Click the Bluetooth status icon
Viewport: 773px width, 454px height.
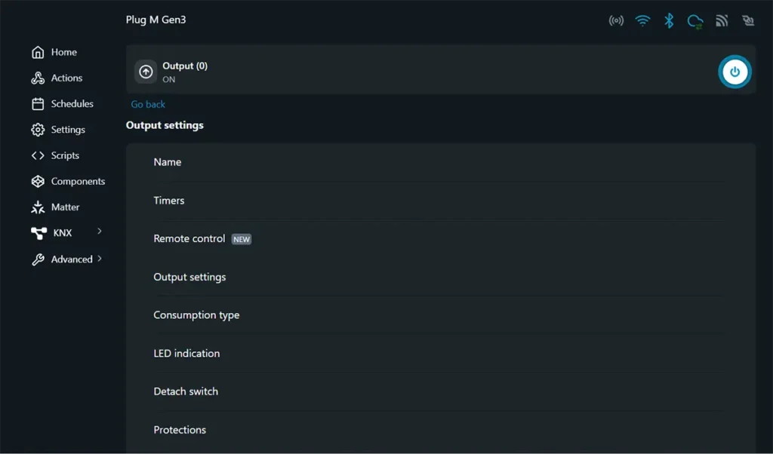(669, 20)
